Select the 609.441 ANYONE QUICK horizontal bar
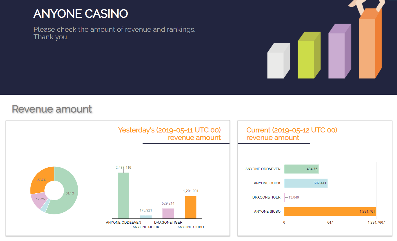The height and width of the screenshot is (241, 397). (x=306, y=183)
